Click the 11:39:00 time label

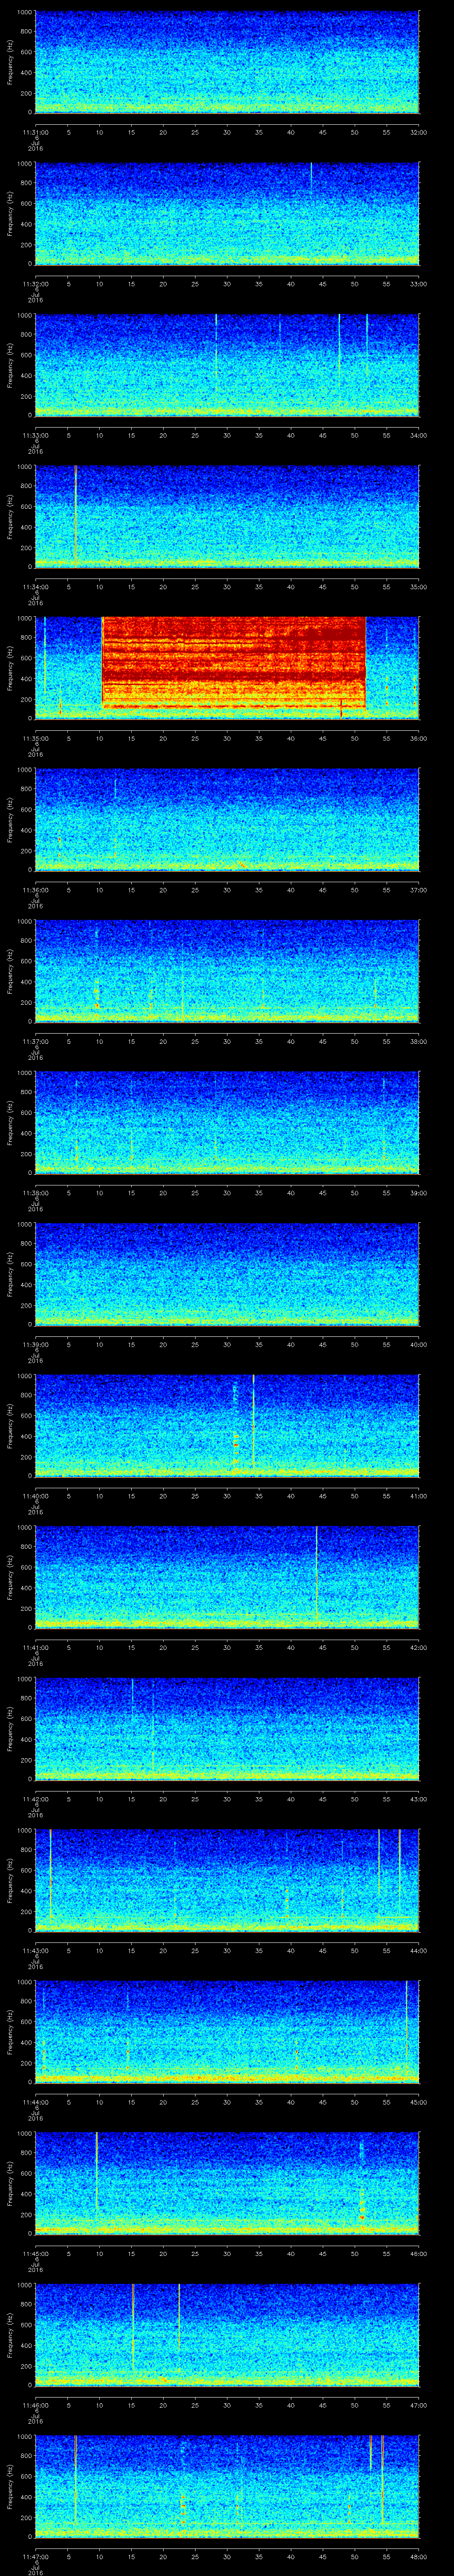tap(35, 1344)
